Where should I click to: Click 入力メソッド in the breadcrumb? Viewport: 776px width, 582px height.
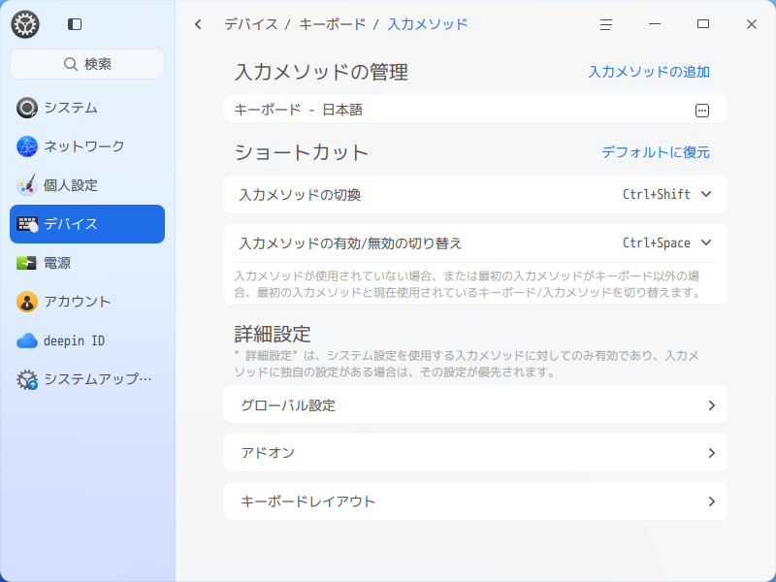(x=428, y=24)
